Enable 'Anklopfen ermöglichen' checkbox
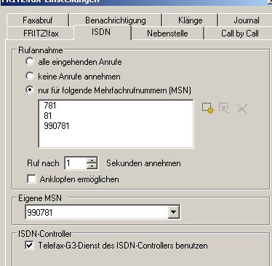The image size is (272, 266). (31, 179)
